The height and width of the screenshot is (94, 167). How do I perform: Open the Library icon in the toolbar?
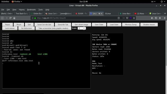point(152,18)
